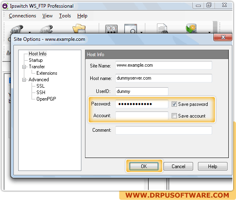Select Host Info in options tree
The width and height of the screenshot is (236, 200).
click(38, 54)
